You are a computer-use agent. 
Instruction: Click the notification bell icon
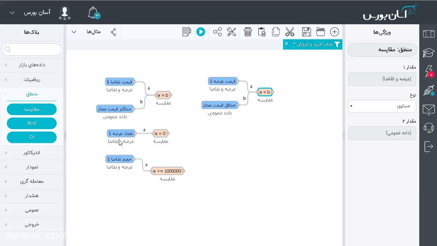pos(93,13)
